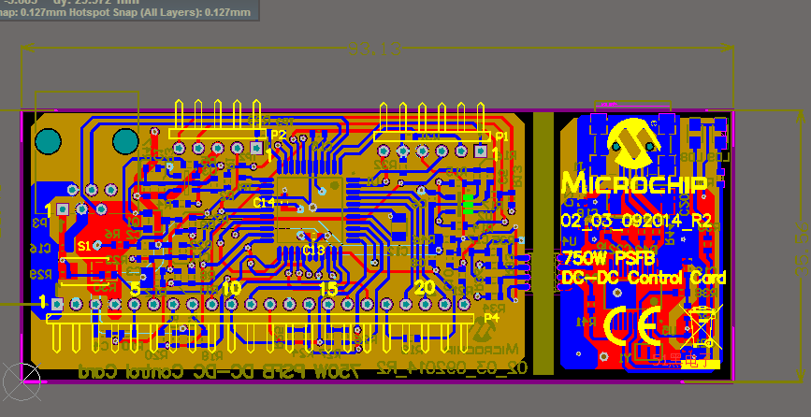
Task: Click the board origin marker circle
Action: click(x=22, y=381)
